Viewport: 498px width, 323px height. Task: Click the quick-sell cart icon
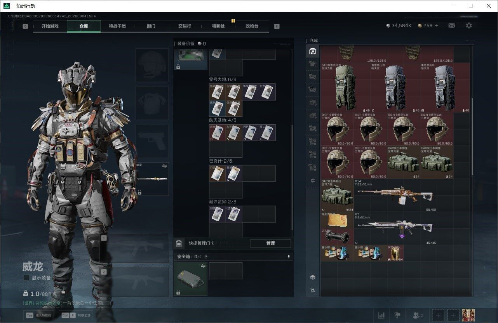coord(312,290)
